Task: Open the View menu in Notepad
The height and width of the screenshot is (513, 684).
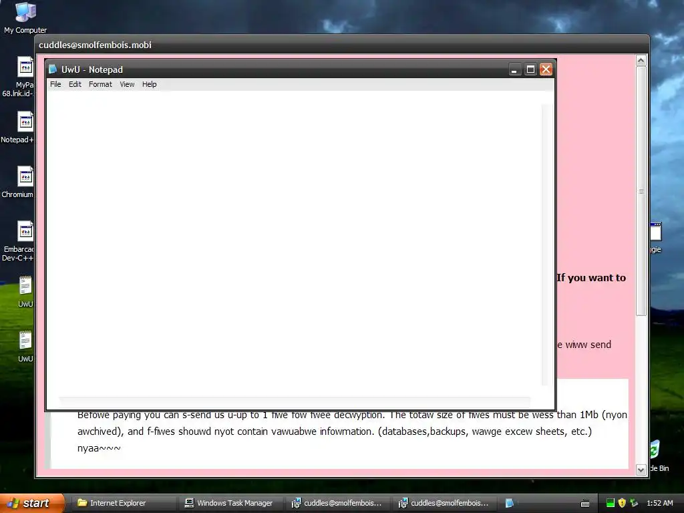Action: pyautogui.click(x=127, y=84)
